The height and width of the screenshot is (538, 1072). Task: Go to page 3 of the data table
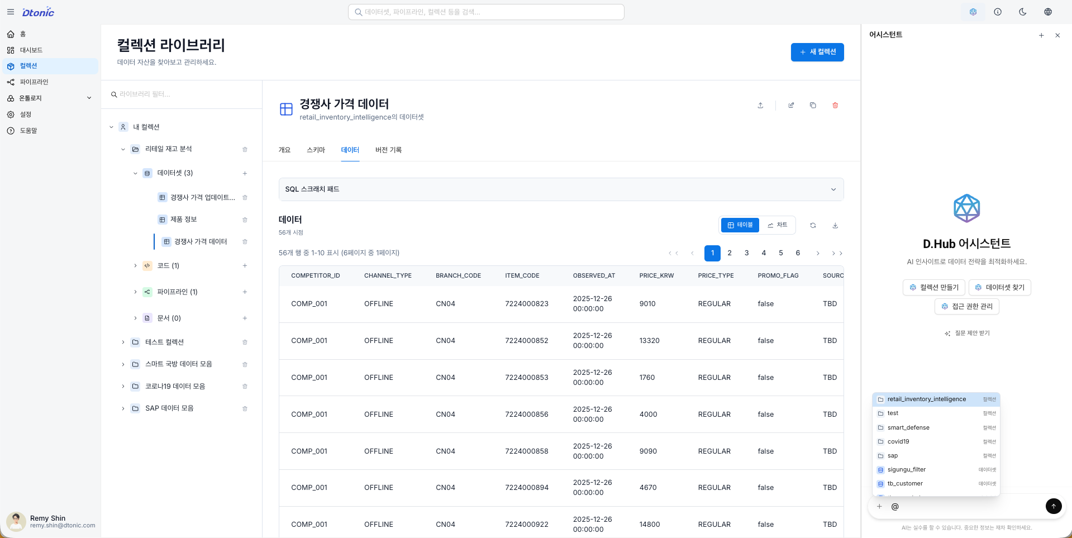tap(746, 253)
